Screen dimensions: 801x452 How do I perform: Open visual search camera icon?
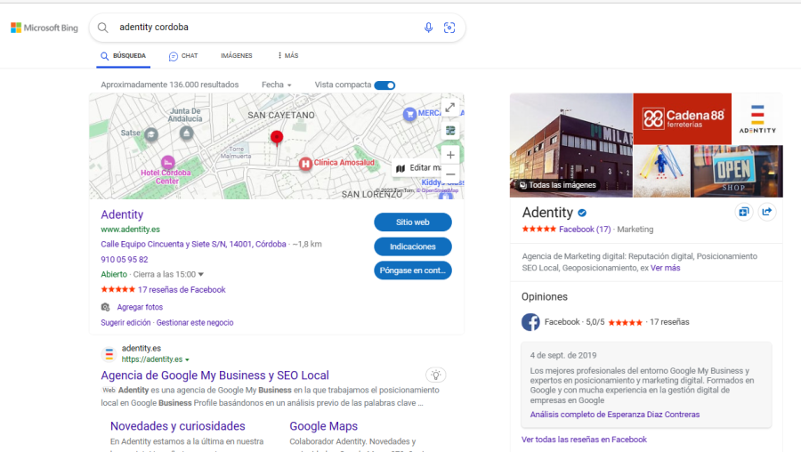coord(449,28)
